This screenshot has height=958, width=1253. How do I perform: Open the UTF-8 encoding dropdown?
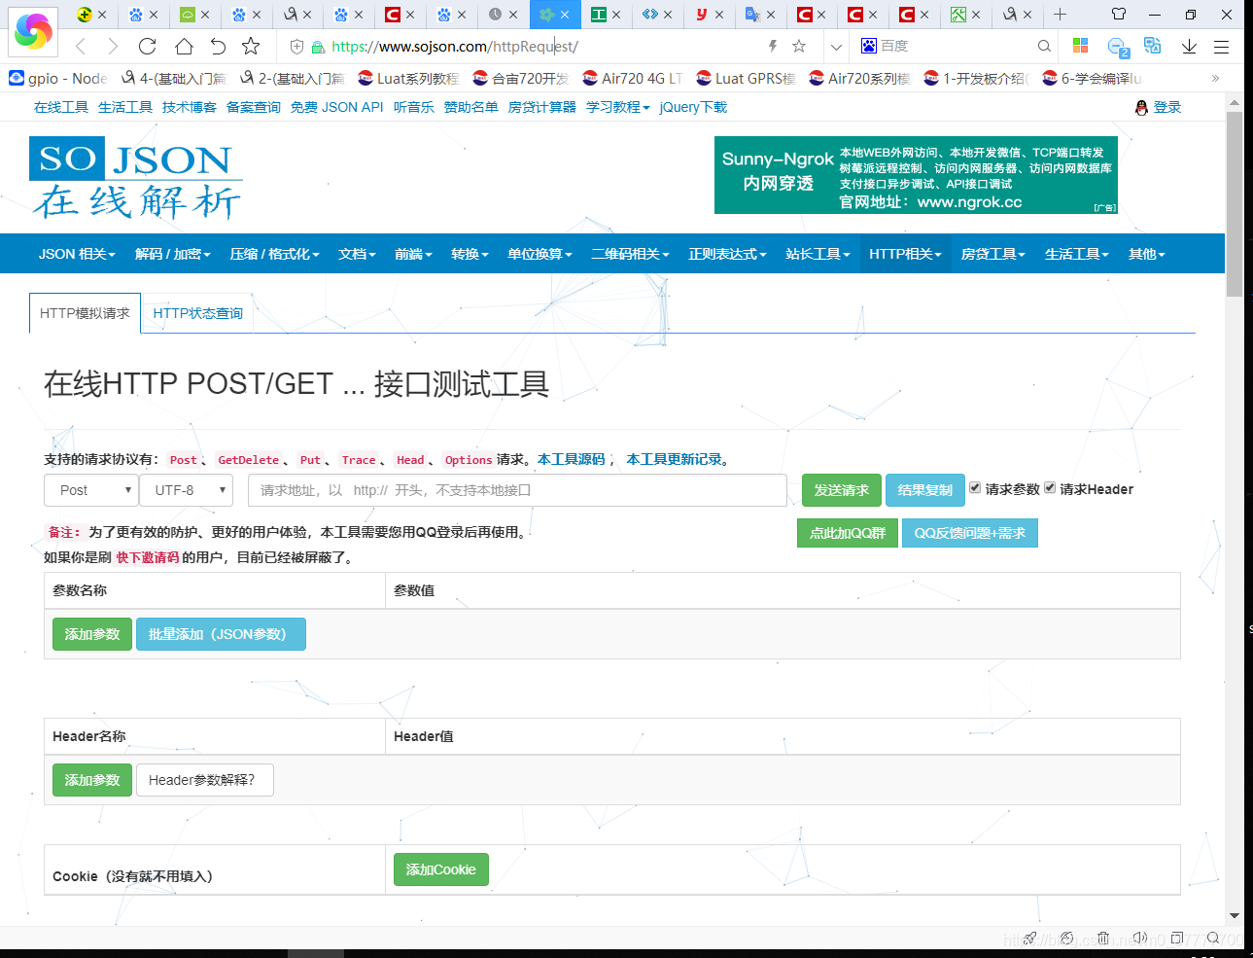187,490
